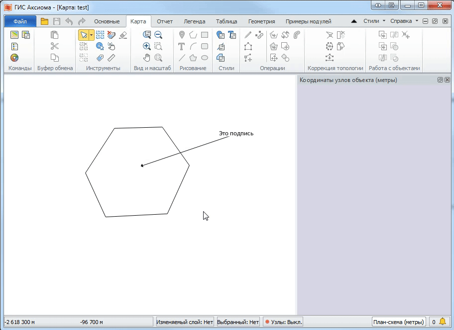Pick the Ellipse drawing tool
Viewport: 454px width, 330px height.
coord(205,57)
